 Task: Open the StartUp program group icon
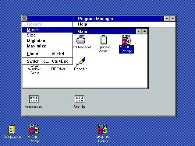pos(80,99)
